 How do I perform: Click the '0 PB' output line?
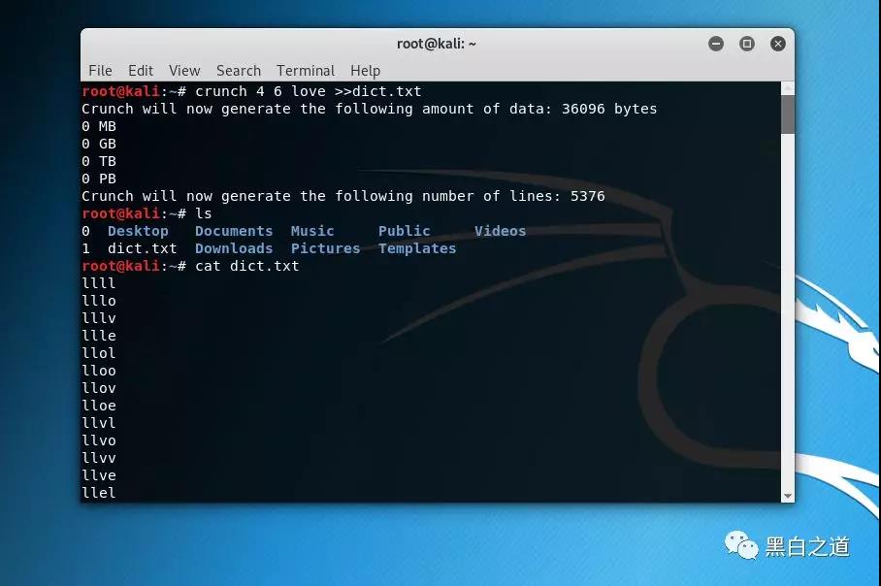[99, 179]
